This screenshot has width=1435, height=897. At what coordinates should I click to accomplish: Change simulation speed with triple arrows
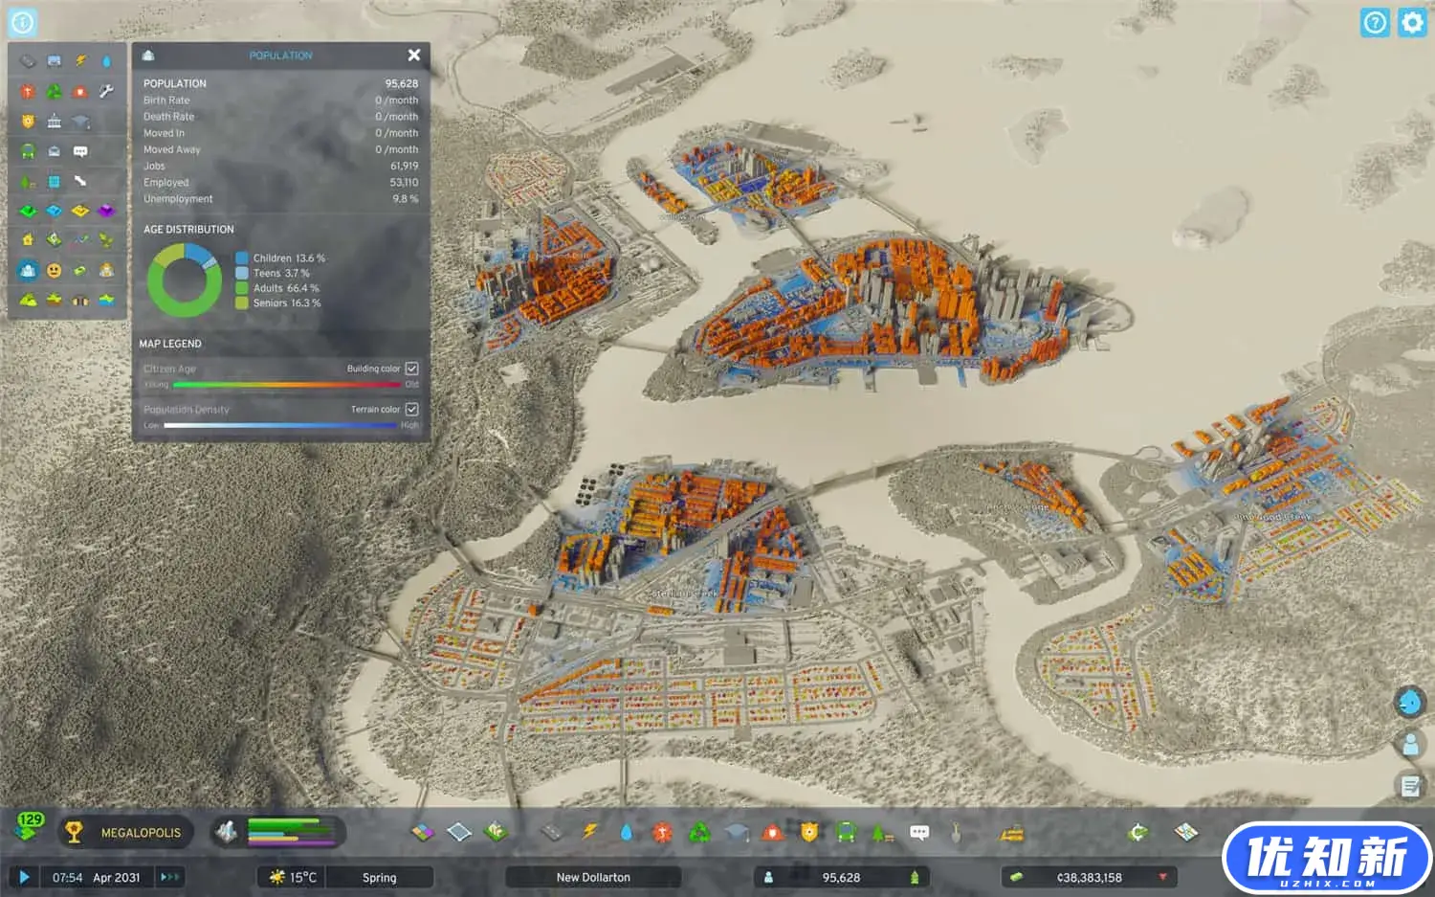pos(169,877)
